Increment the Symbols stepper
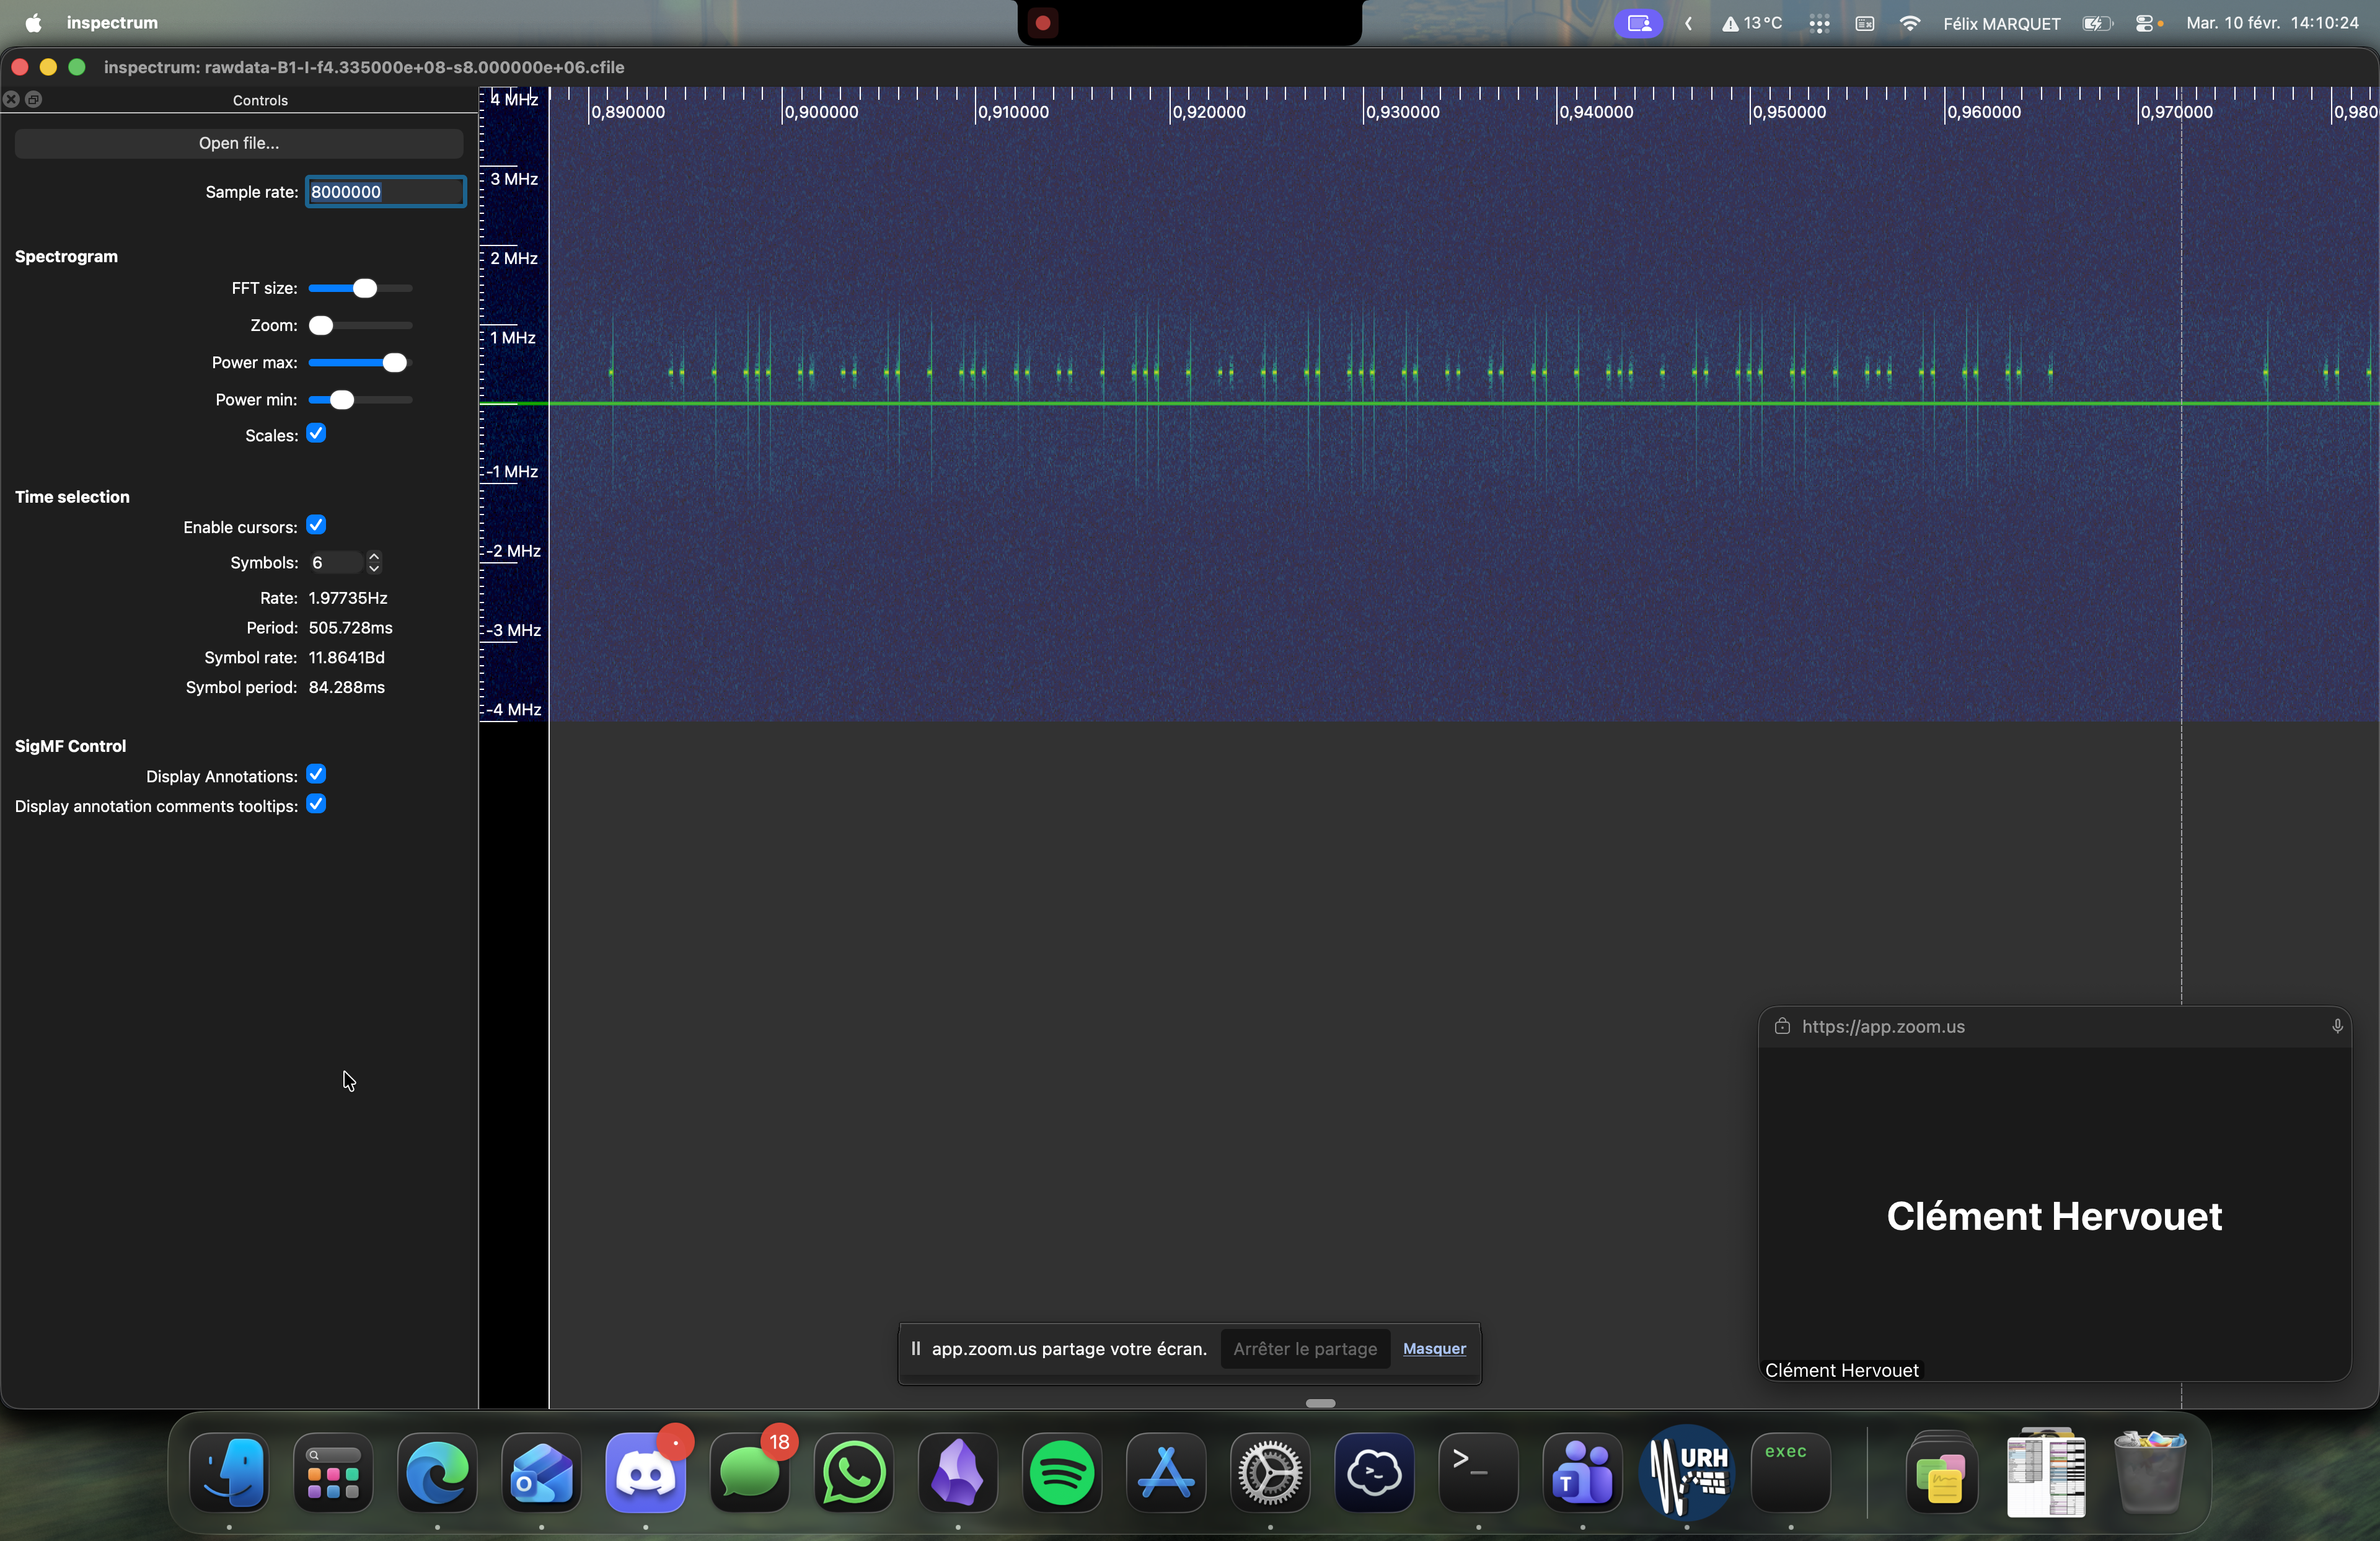The image size is (2380, 1541). [374, 556]
